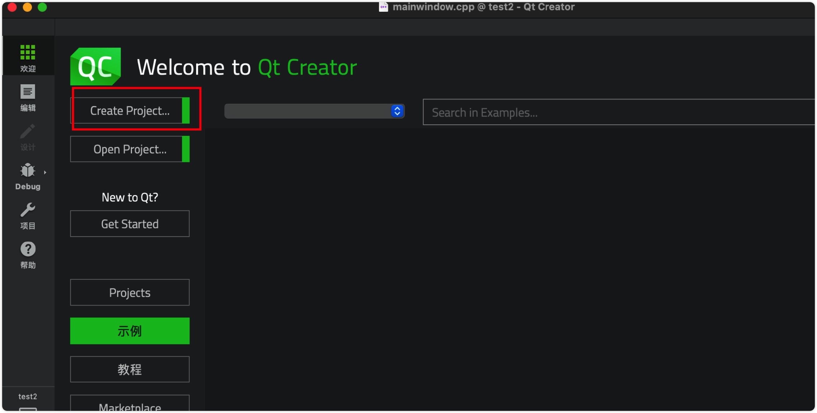Switch to the 教程 tutorials tab
The image size is (817, 413).
(129, 369)
